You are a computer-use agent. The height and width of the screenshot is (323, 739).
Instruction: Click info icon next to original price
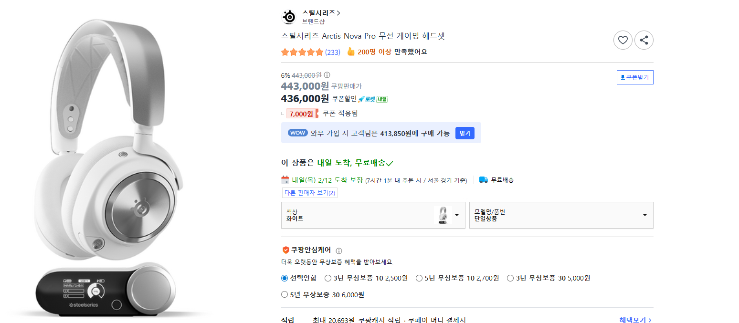328,75
